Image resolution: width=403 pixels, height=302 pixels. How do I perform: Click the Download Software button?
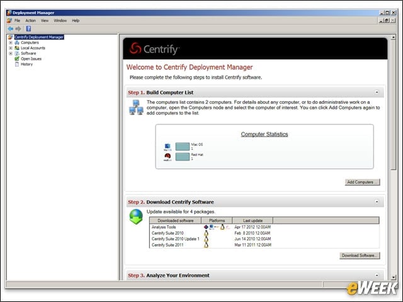[360, 255]
